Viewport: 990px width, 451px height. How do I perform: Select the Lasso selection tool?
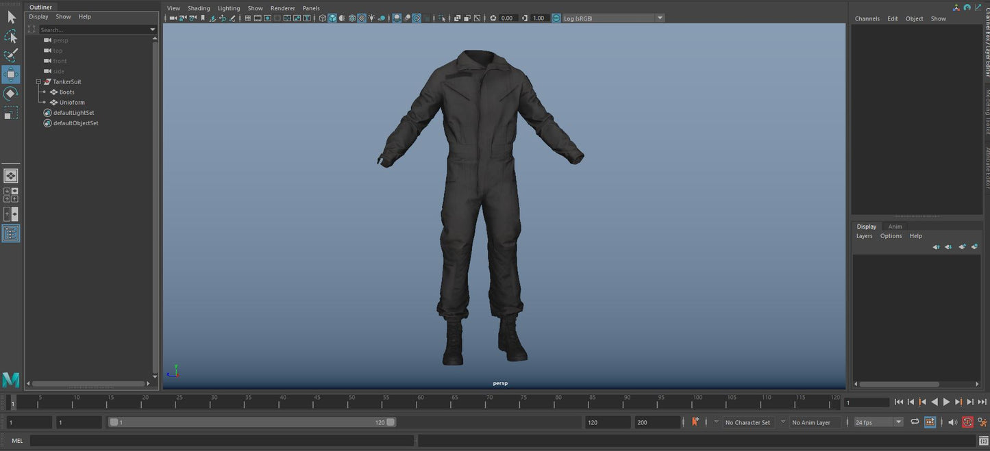click(x=11, y=36)
